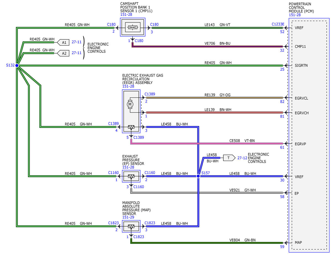331x256 pixels.
Task: Click the S132 splice node
Action: [x=17, y=65]
